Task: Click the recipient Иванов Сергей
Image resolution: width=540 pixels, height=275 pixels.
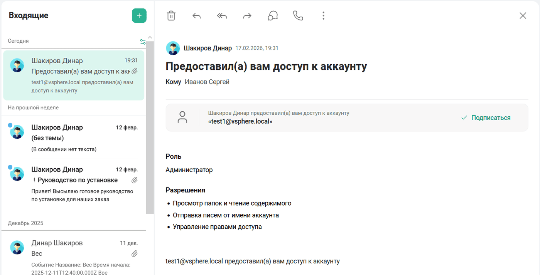Action: (207, 82)
